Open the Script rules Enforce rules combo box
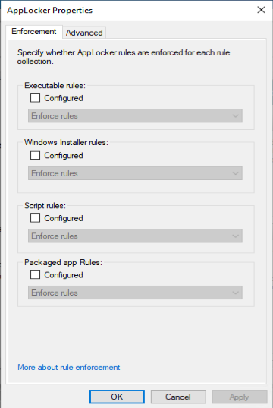Viewport: 273px width, 408px height. [135, 236]
